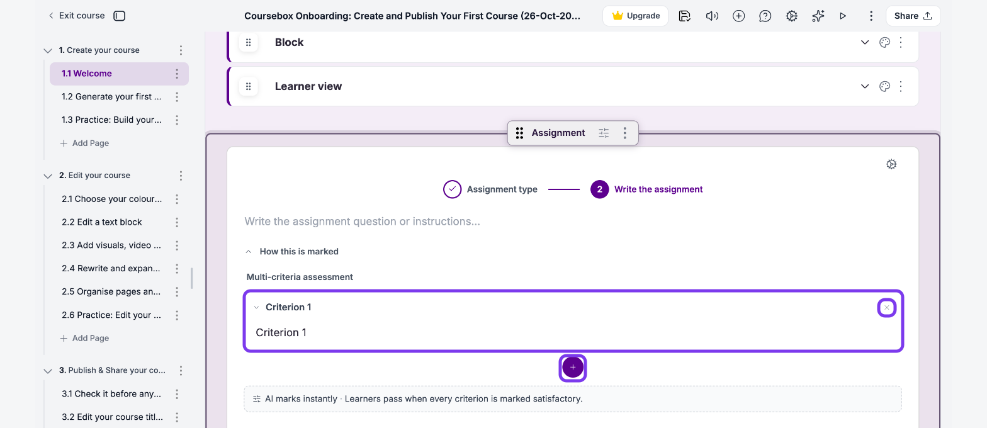Click Add Page under section 1
987x428 pixels.
pos(84,144)
